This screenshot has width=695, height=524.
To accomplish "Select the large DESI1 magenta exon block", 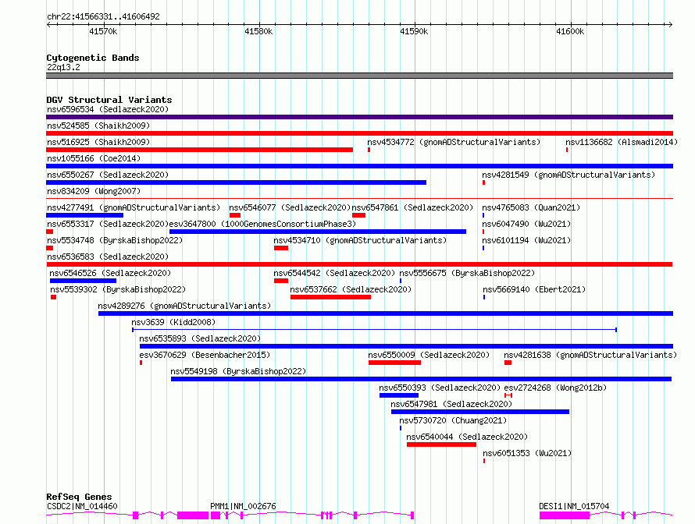I will (565, 515).
